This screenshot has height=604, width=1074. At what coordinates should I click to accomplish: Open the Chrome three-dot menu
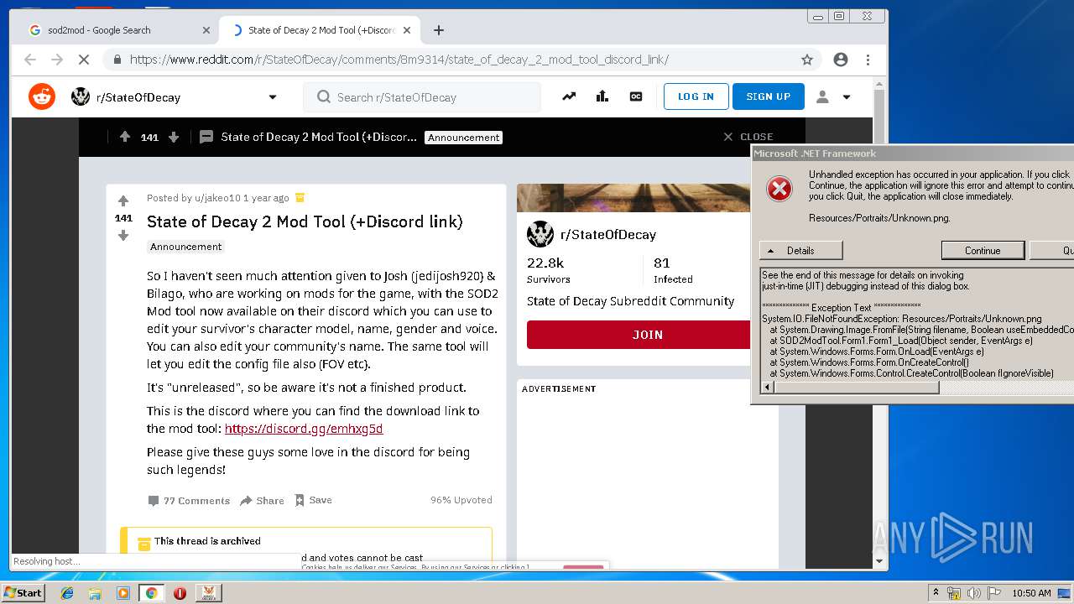(x=868, y=60)
